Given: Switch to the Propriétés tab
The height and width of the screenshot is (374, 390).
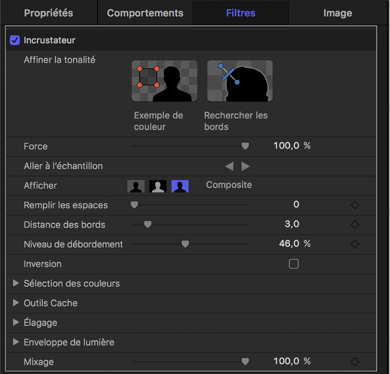Looking at the screenshot, I should click(x=48, y=13).
